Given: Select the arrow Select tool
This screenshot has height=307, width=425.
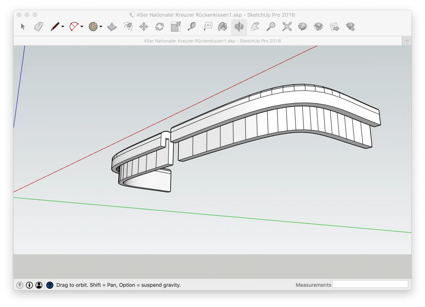Looking at the screenshot, I should [23, 27].
